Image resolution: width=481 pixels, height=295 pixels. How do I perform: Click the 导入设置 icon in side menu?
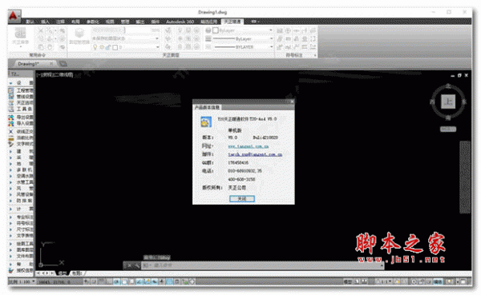(11, 123)
